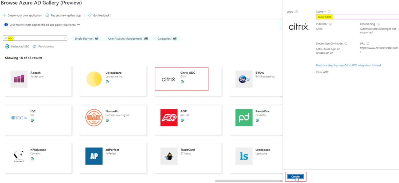The width and height of the screenshot is (399, 183).
Task: Click the ADP logo
Action: 169,117
